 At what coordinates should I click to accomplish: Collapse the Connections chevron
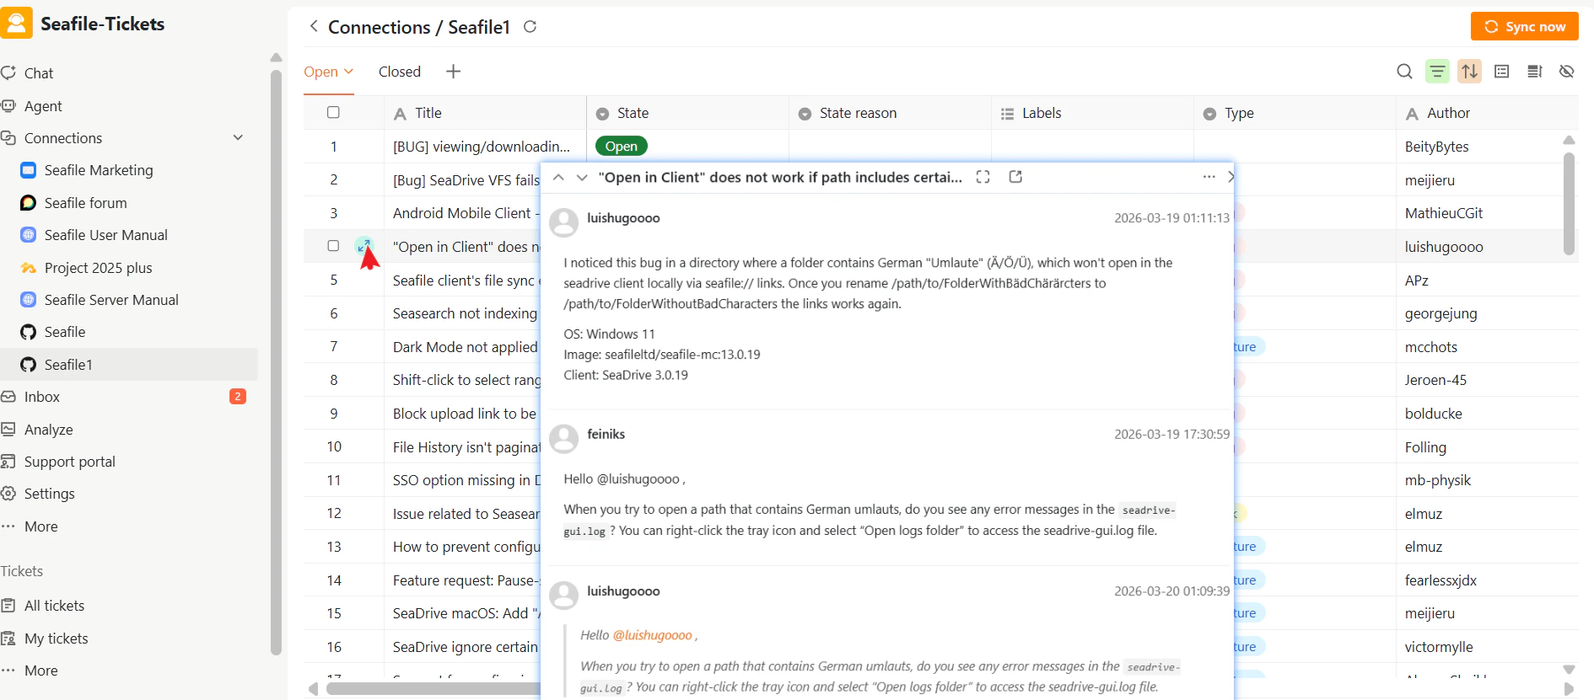(x=238, y=137)
